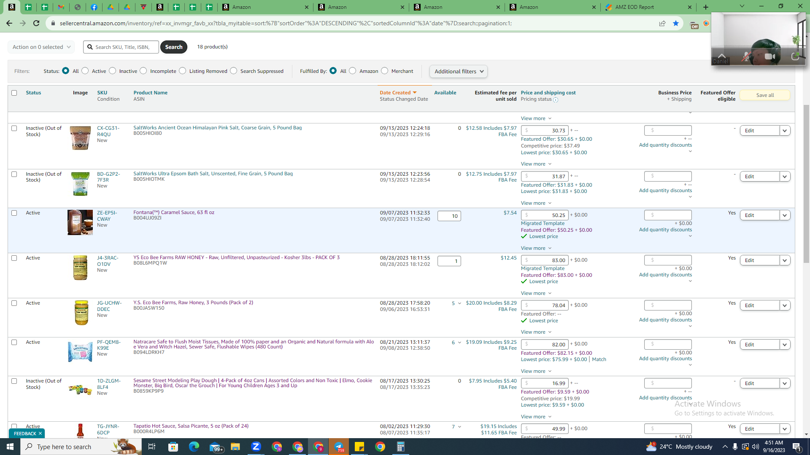Image resolution: width=810 pixels, height=455 pixels.
Task: Expand available quantity details for Natracare row
Action: (x=459, y=343)
